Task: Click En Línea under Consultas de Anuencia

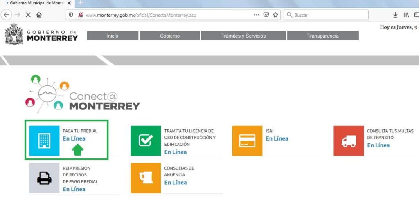Action: (x=176, y=182)
